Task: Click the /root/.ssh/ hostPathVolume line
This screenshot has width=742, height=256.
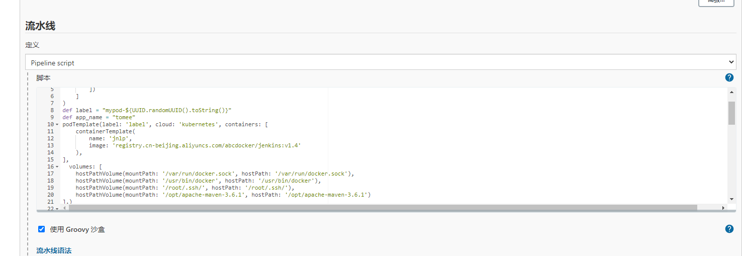Action: (x=185, y=188)
